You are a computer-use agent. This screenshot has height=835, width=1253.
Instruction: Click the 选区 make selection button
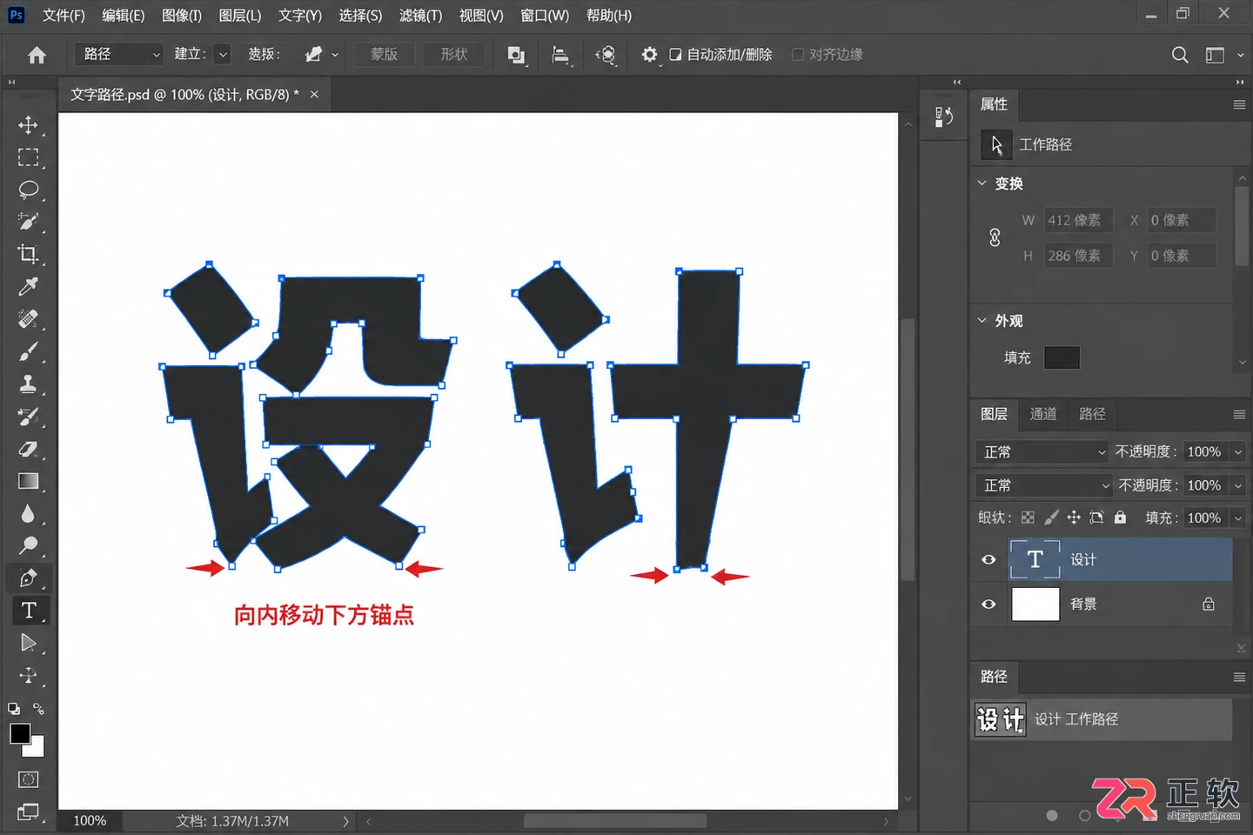tap(265, 54)
